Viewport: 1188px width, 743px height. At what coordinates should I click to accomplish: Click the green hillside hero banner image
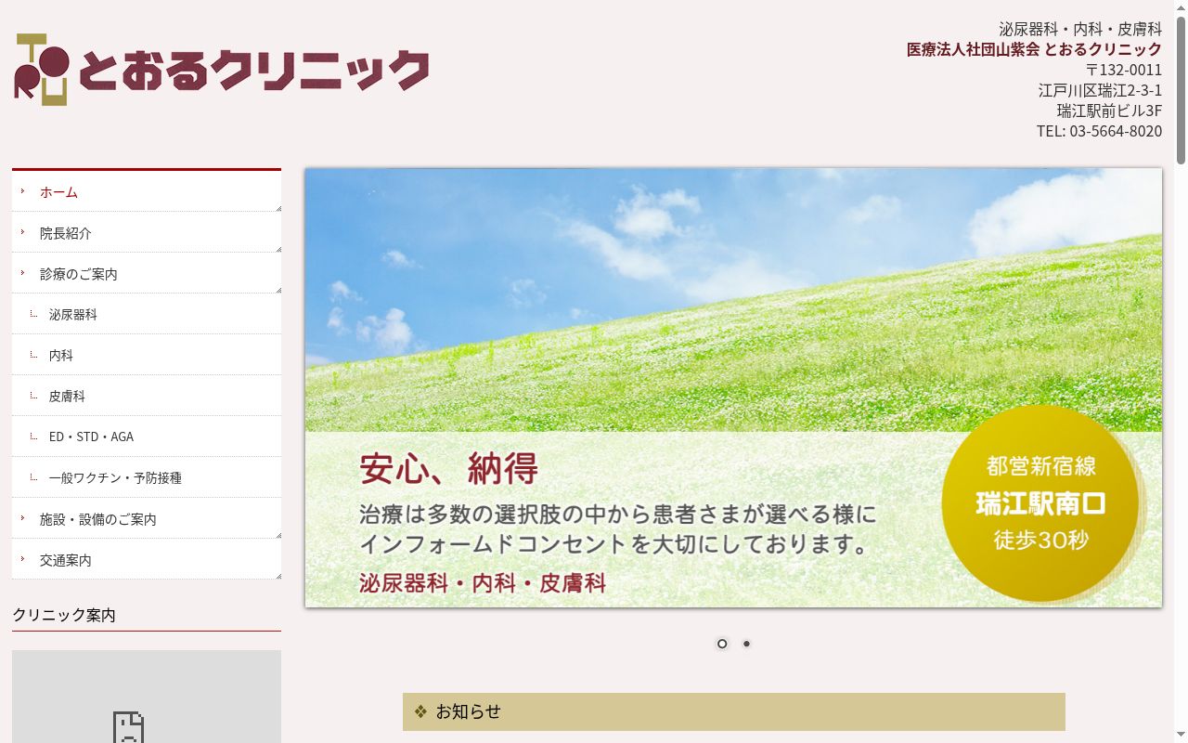coord(733,388)
